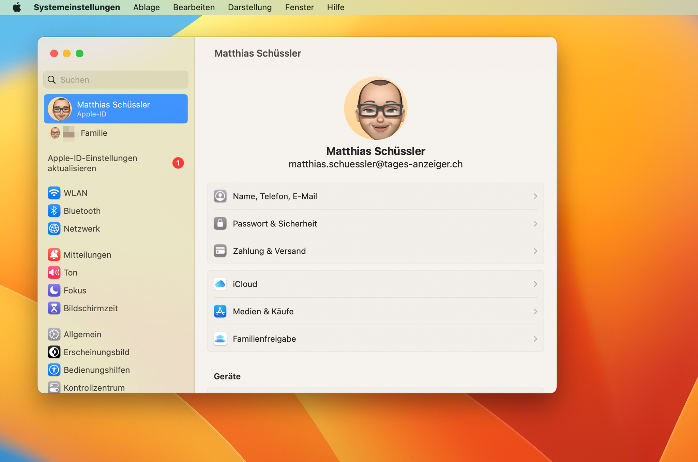Image resolution: width=698 pixels, height=462 pixels.
Task: Open Passwort & Sicherheit via its chevron
Action: (535, 223)
